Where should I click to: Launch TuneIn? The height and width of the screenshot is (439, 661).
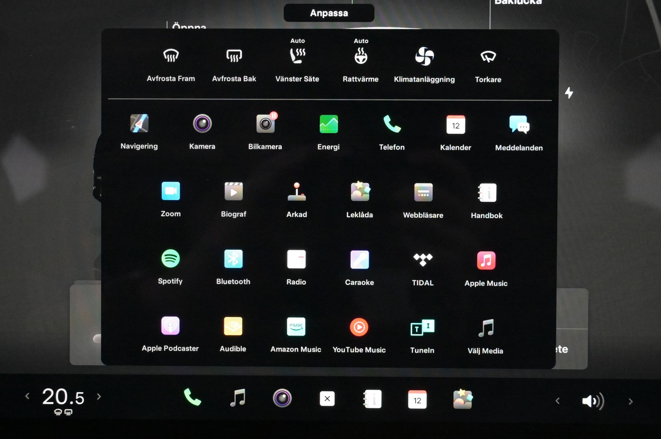click(422, 327)
